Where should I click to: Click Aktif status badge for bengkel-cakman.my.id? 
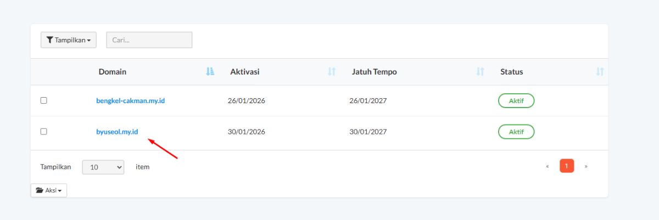tap(516, 101)
